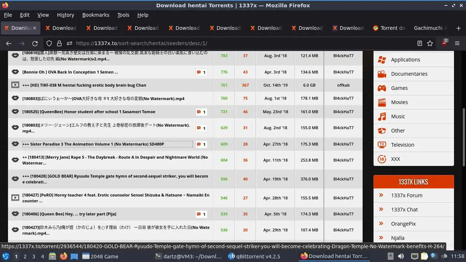Open the Edit menu
466x262 pixels.
(x=25, y=15)
